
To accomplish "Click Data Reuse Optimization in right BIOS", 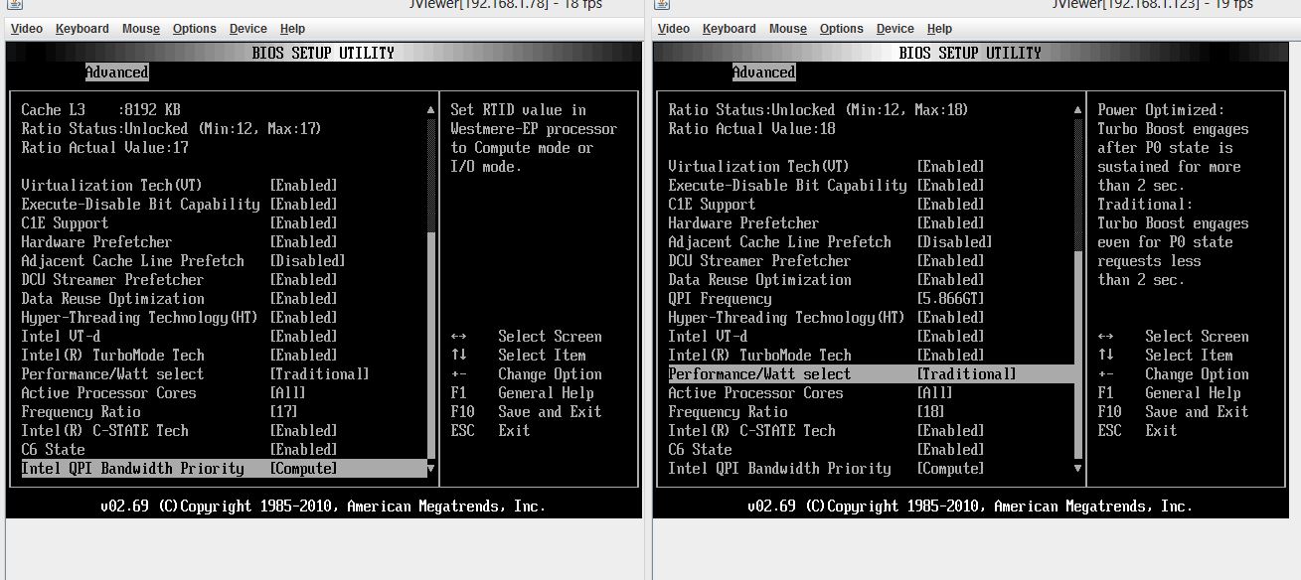I will (x=759, y=280).
